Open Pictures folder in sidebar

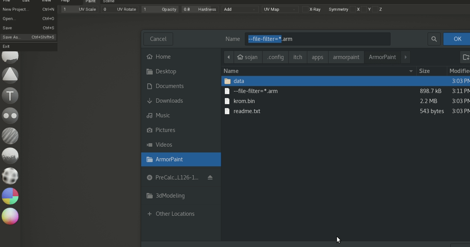coord(181,130)
